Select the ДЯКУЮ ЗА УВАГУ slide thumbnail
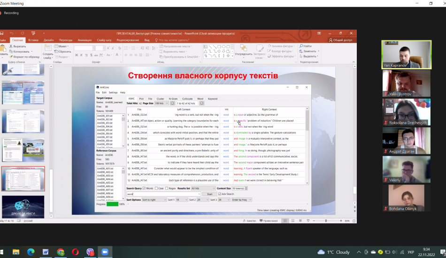This screenshot has height=258, width=446. pyautogui.click(x=23, y=206)
